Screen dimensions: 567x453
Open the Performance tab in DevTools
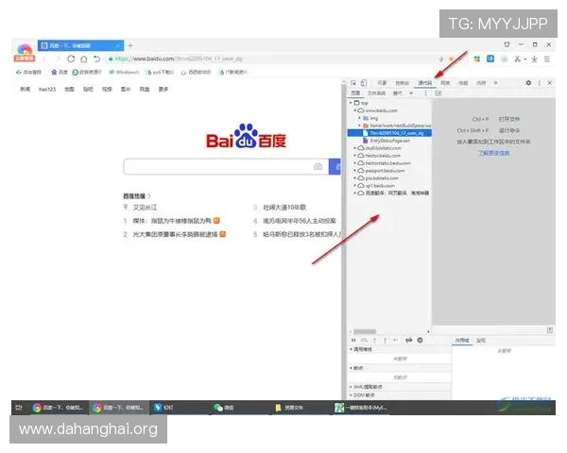[x=463, y=83]
